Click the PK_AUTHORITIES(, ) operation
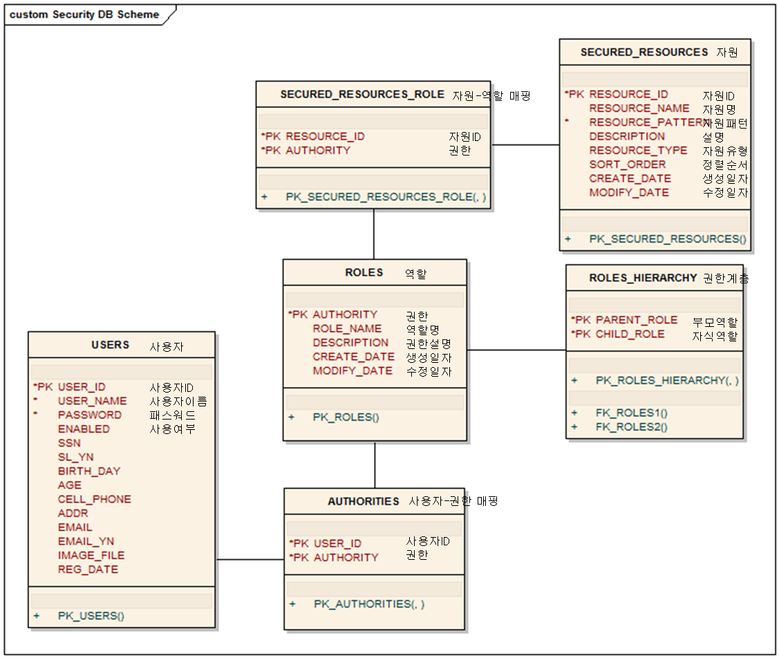Image resolution: width=779 pixels, height=658 pixels. (x=368, y=603)
